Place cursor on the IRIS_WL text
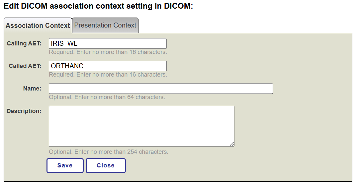The image size is (356, 184). pyautogui.click(x=64, y=43)
